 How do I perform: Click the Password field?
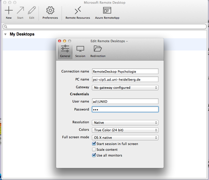click(x=125, y=109)
